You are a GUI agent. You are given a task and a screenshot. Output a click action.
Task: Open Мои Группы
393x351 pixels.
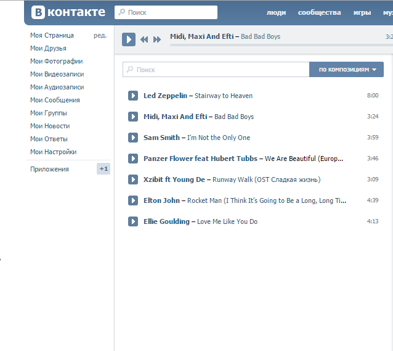[49, 114]
